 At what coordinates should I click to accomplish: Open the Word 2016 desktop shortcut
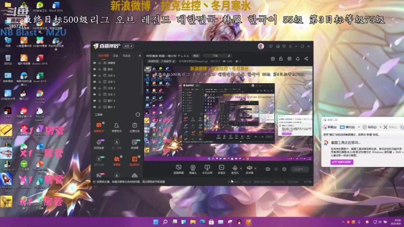click(x=56, y=7)
